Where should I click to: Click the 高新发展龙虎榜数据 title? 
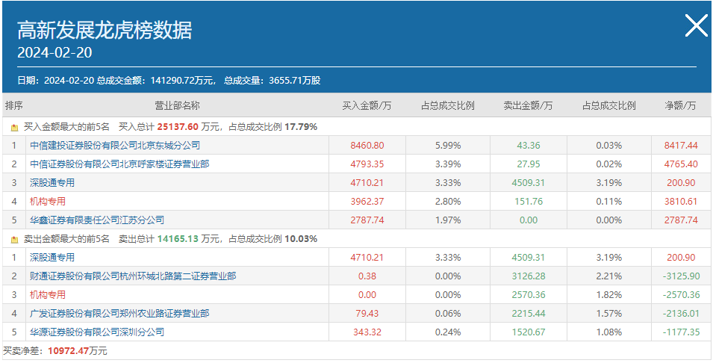pyautogui.click(x=105, y=31)
